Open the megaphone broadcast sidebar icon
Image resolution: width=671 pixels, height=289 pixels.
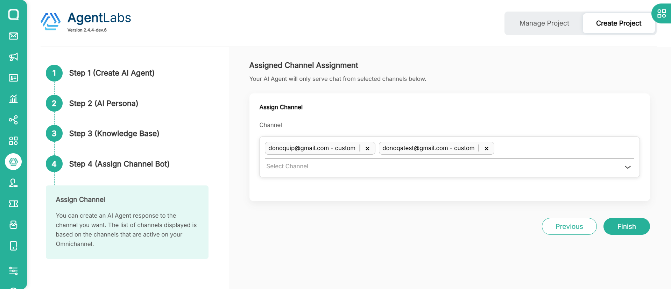click(13, 57)
